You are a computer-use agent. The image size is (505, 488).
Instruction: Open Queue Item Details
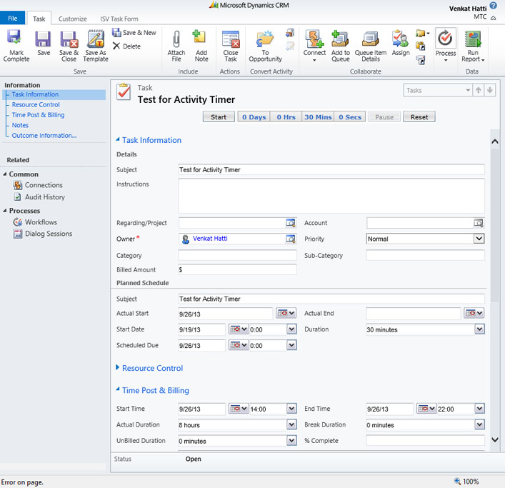[371, 44]
